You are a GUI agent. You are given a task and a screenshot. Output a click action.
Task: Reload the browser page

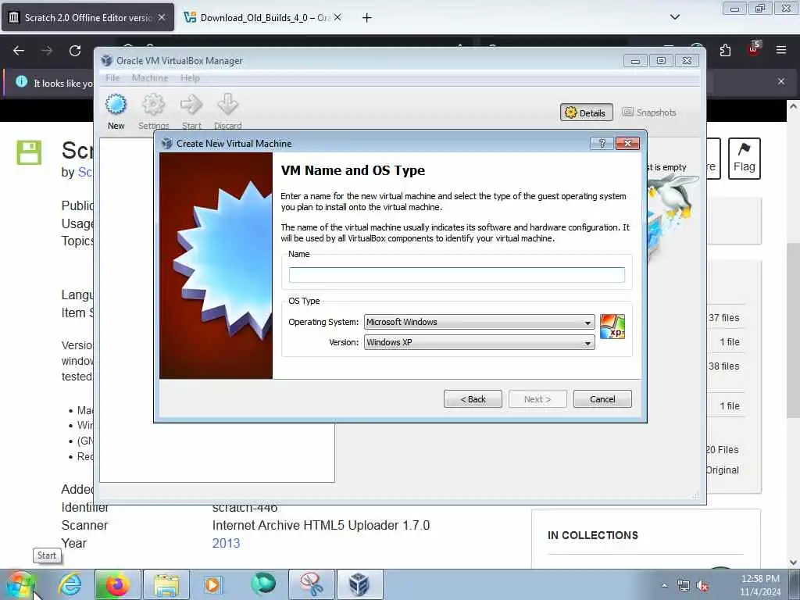coord(75,51)
